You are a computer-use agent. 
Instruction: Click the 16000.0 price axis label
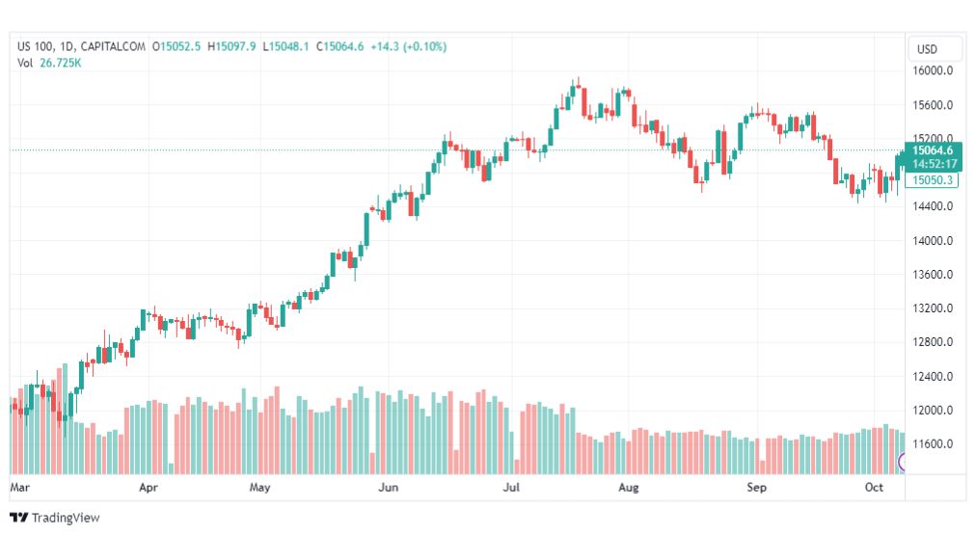coord(933,71)
